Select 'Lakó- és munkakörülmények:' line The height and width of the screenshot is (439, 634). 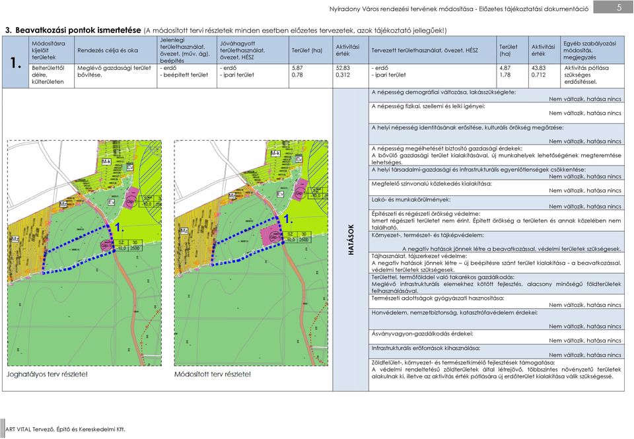[x=411, y=199]
